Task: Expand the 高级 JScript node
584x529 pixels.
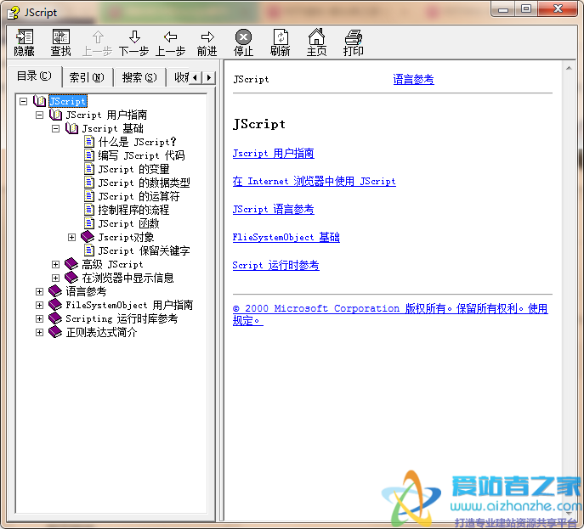Action: [55, 264]
